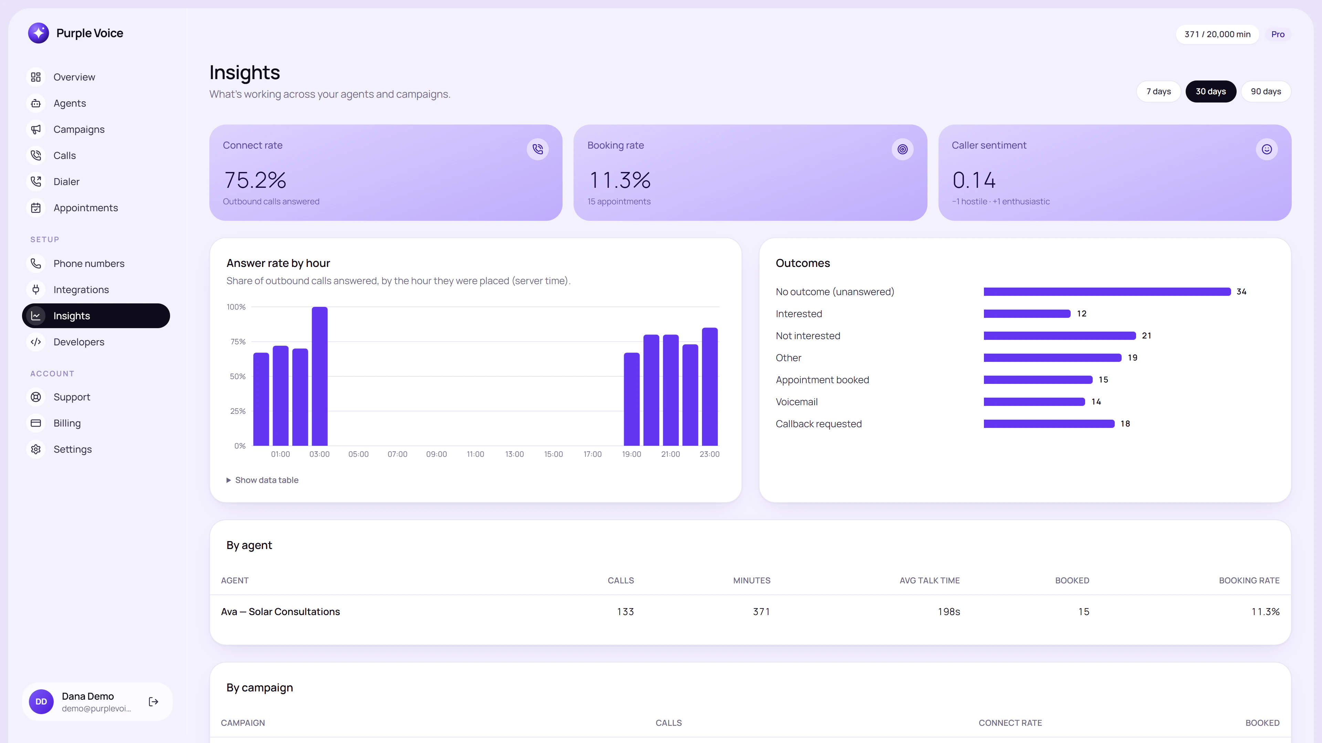1322x743 pixels.
Task: Click the Settings gear icon
Action: 36,449
